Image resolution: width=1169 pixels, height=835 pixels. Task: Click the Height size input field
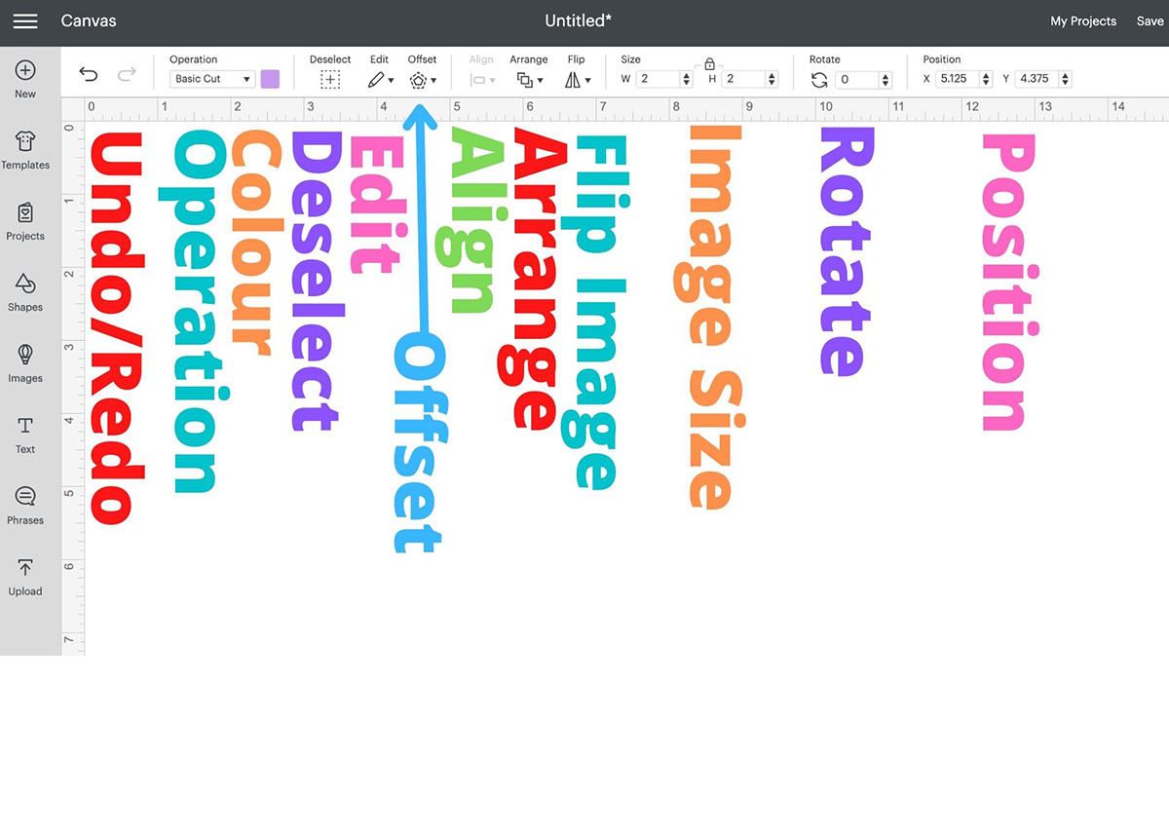743,79
